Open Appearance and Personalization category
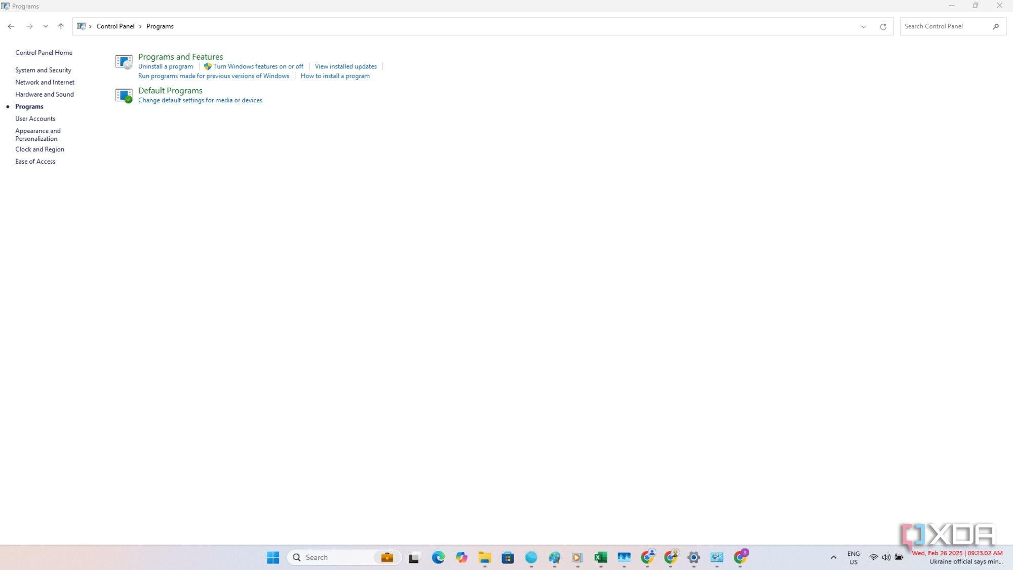Image resolution: width=1013 pixels, height=570 pixels. 38,135
